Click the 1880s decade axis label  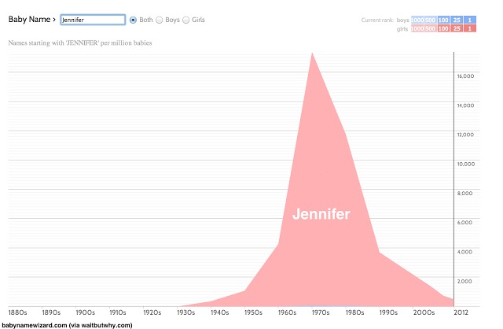(17, 312)
